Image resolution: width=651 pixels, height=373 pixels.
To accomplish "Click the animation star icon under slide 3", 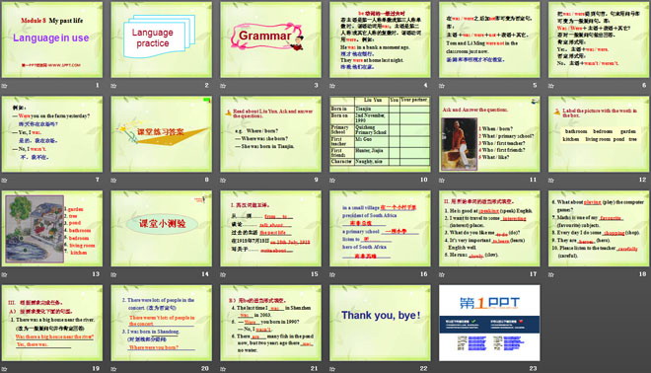I will tap(223, 86).
